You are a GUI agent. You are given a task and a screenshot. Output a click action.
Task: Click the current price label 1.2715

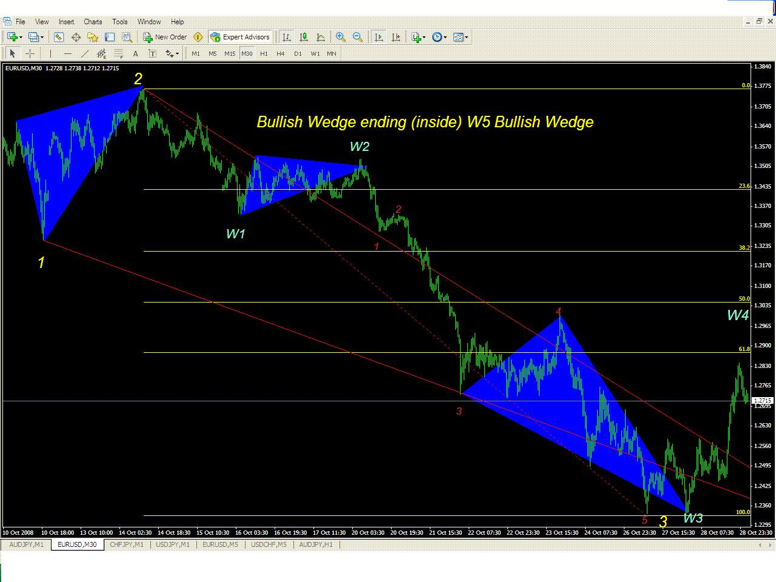point(764,401)
